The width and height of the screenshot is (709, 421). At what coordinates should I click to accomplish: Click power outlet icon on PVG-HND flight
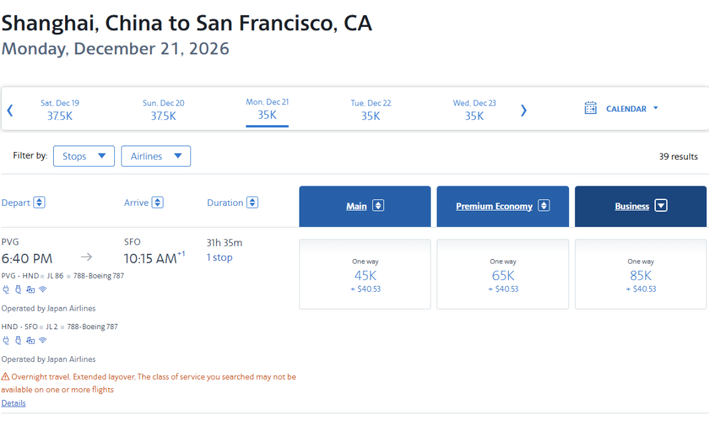coord(6,290)
